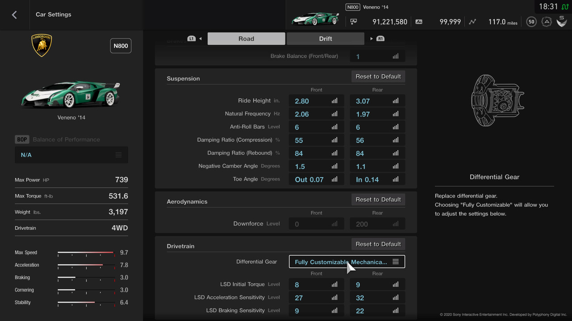Click the Weight 3,197 value
Screen dimensions: 572x321
[118, 212]
